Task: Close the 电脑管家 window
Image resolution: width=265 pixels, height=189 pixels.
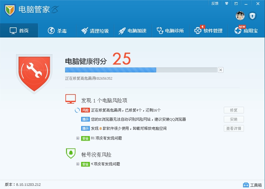Action: pos(258,3)
